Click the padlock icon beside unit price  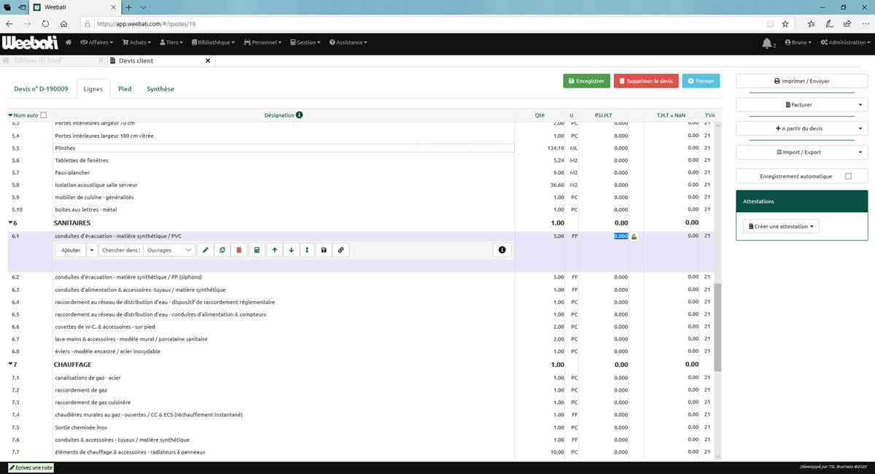click(x=634, y=237)
